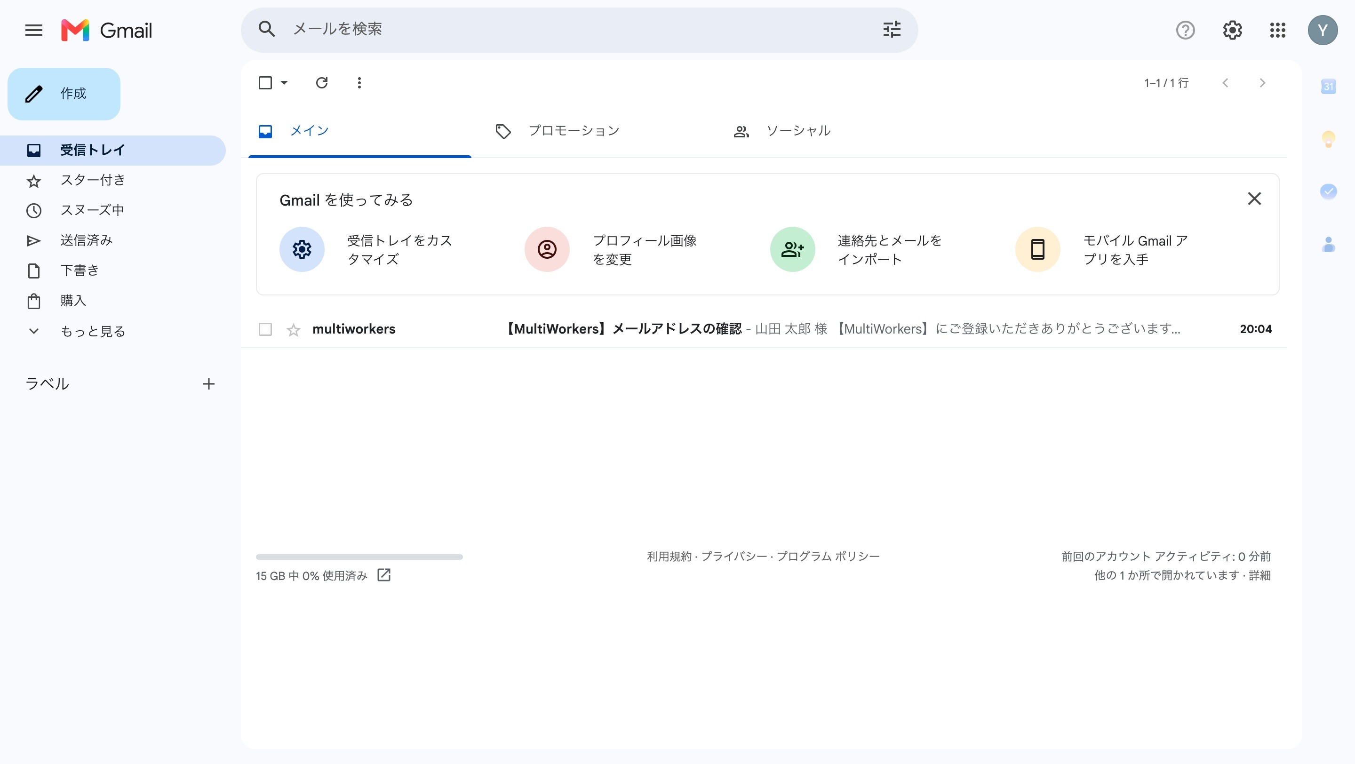This screenshot has height=764, width=1355.
Task: Open the Help question mark icon
Action: pos(1186,30)
